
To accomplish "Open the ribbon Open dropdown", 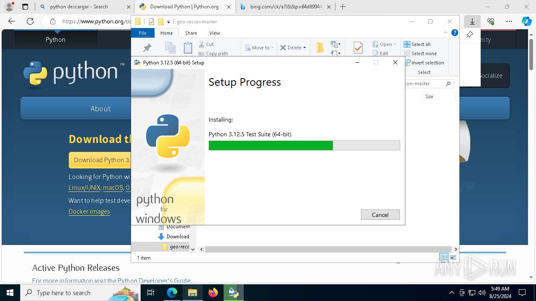I will [384, 44].
